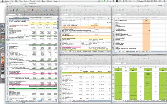
Task: Open the Format menu in menu bar
Action: tap(32, 1)
